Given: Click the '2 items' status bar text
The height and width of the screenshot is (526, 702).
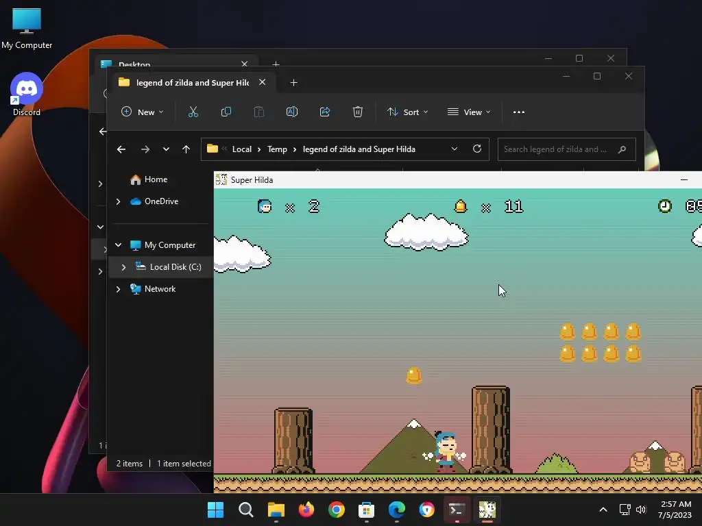Looking at the screenshot, I should tap(130, 464).
